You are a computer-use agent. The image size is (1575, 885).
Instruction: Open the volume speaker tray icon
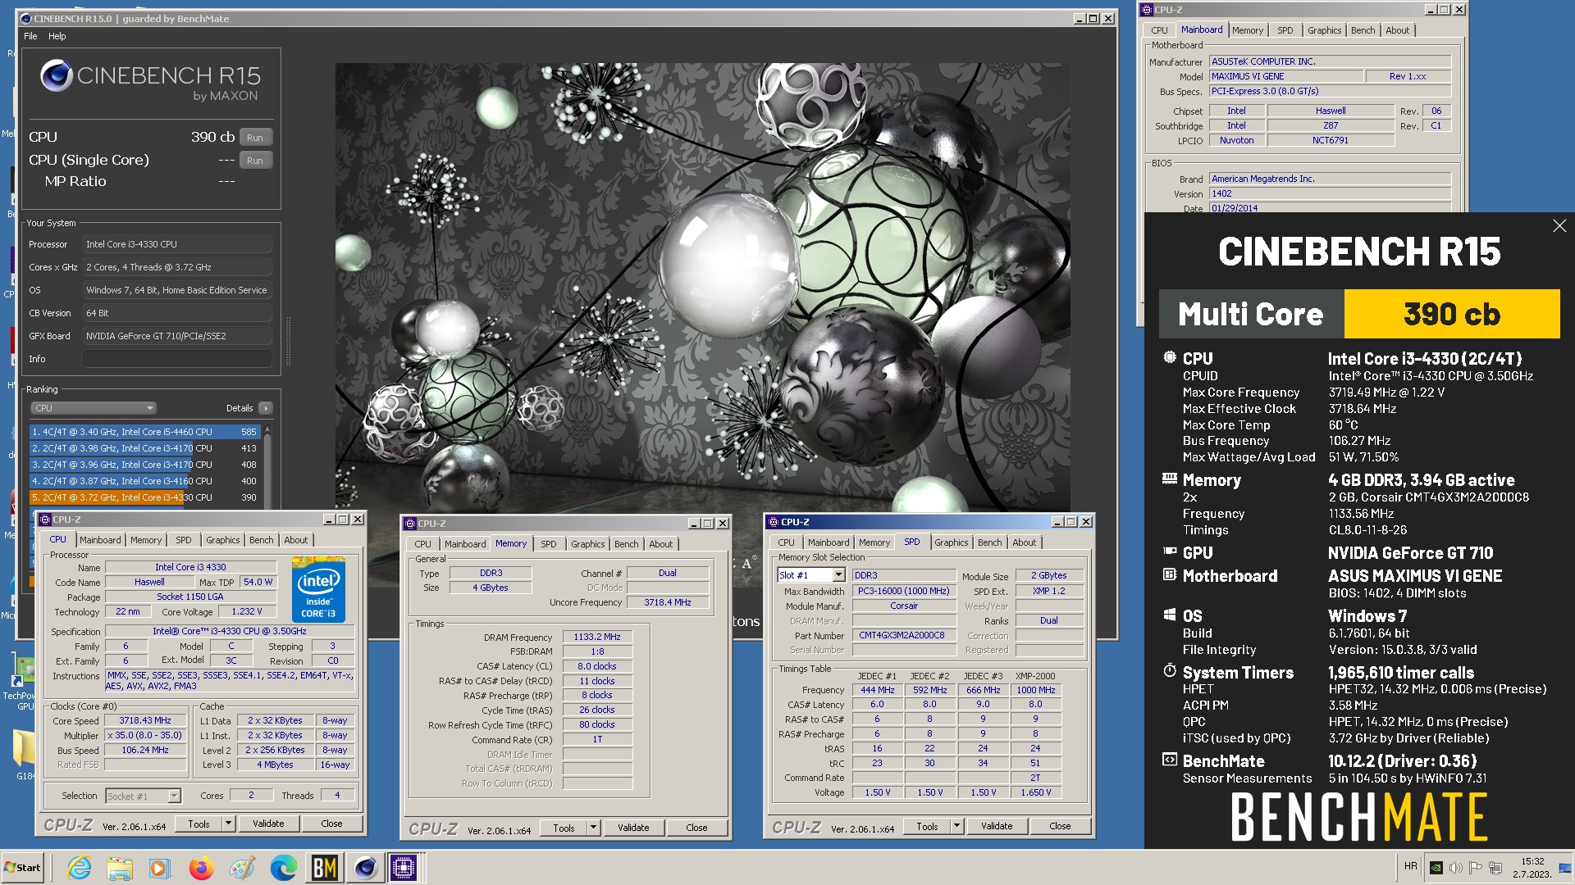1456,867
